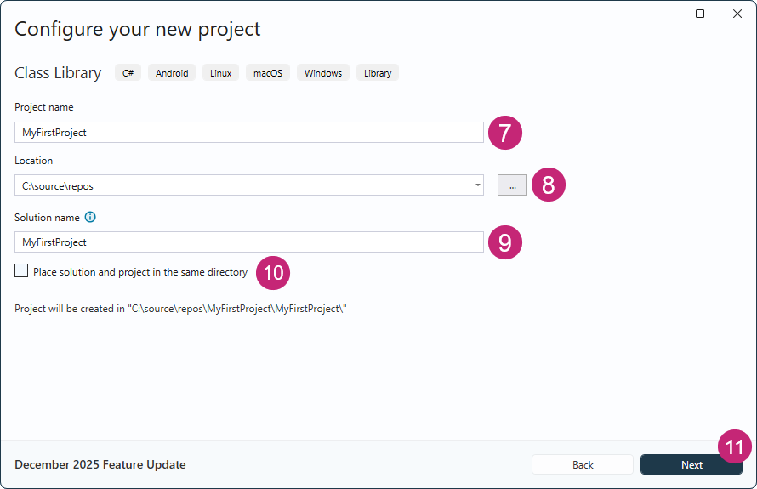
Task: Click the Location path combo box
Action: click(x=242, y=185)
